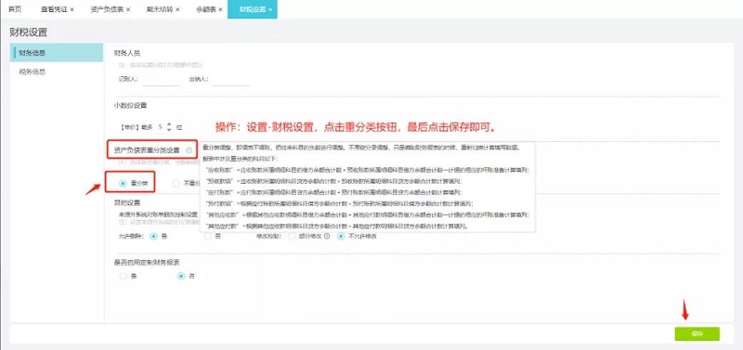Close the 期末结转 tab with its X
The image size is (743, 350).
tap(177, 9)
